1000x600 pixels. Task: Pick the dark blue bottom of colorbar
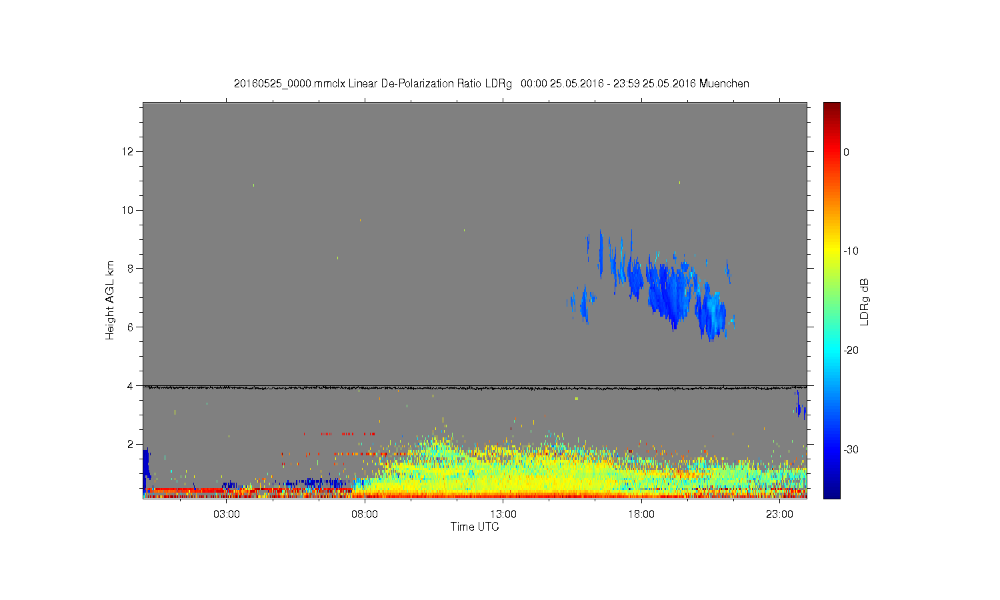point(832,492)
